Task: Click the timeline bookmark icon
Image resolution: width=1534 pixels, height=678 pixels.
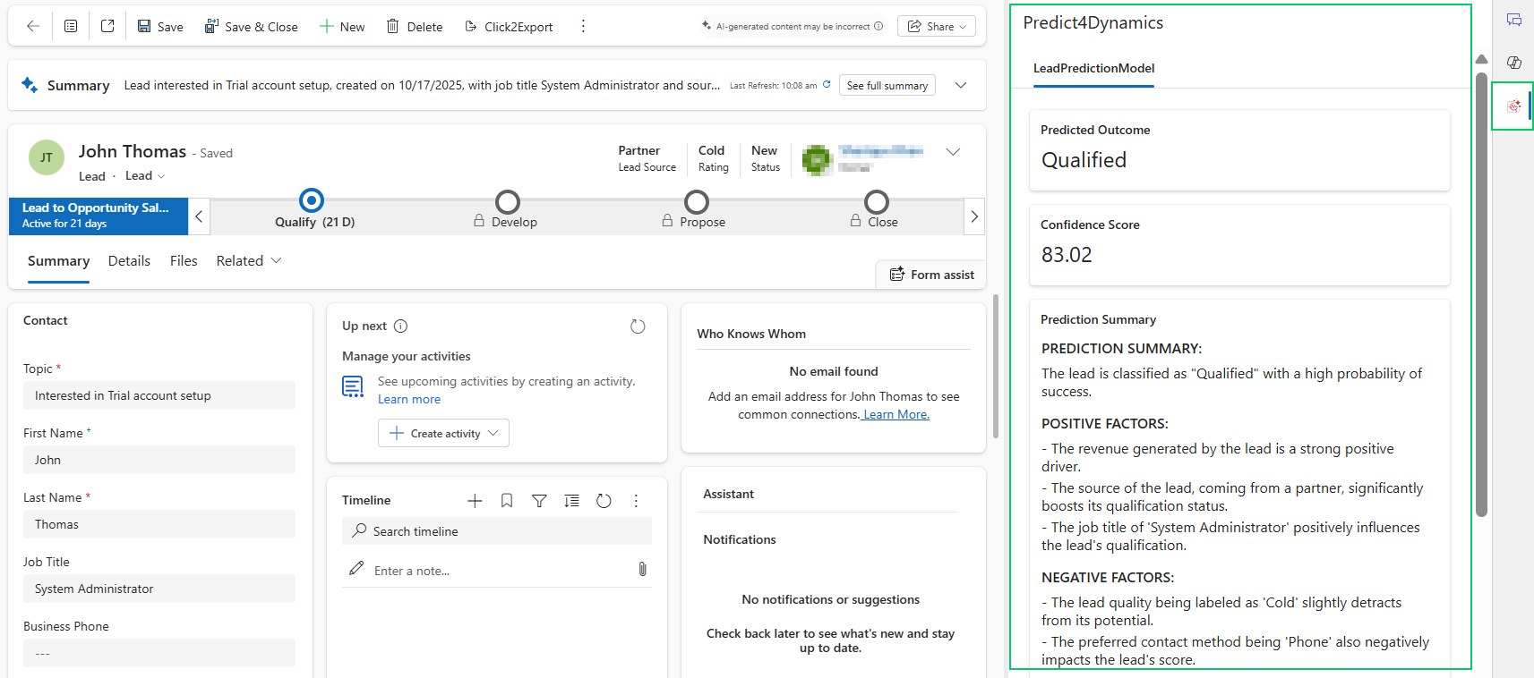Action: [507, 501]
